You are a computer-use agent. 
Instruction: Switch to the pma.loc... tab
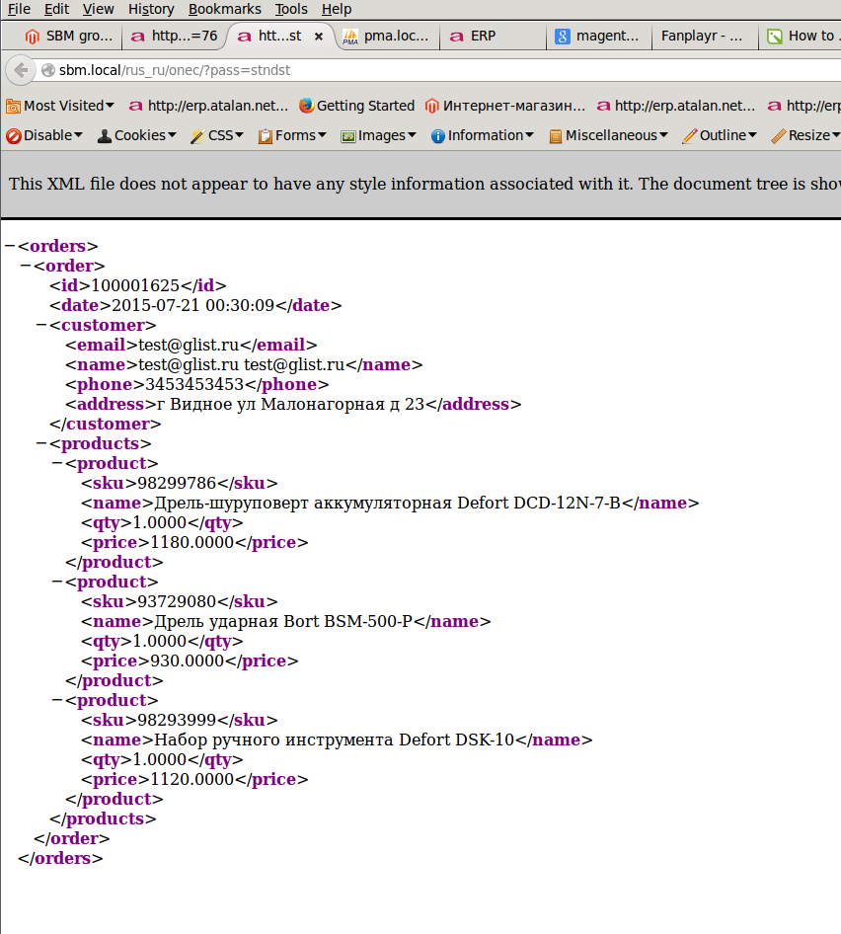click(387, 37)
